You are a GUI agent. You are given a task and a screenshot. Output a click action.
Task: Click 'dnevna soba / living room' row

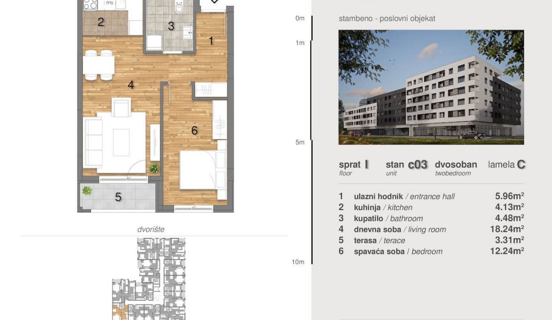tap(431, 230)
